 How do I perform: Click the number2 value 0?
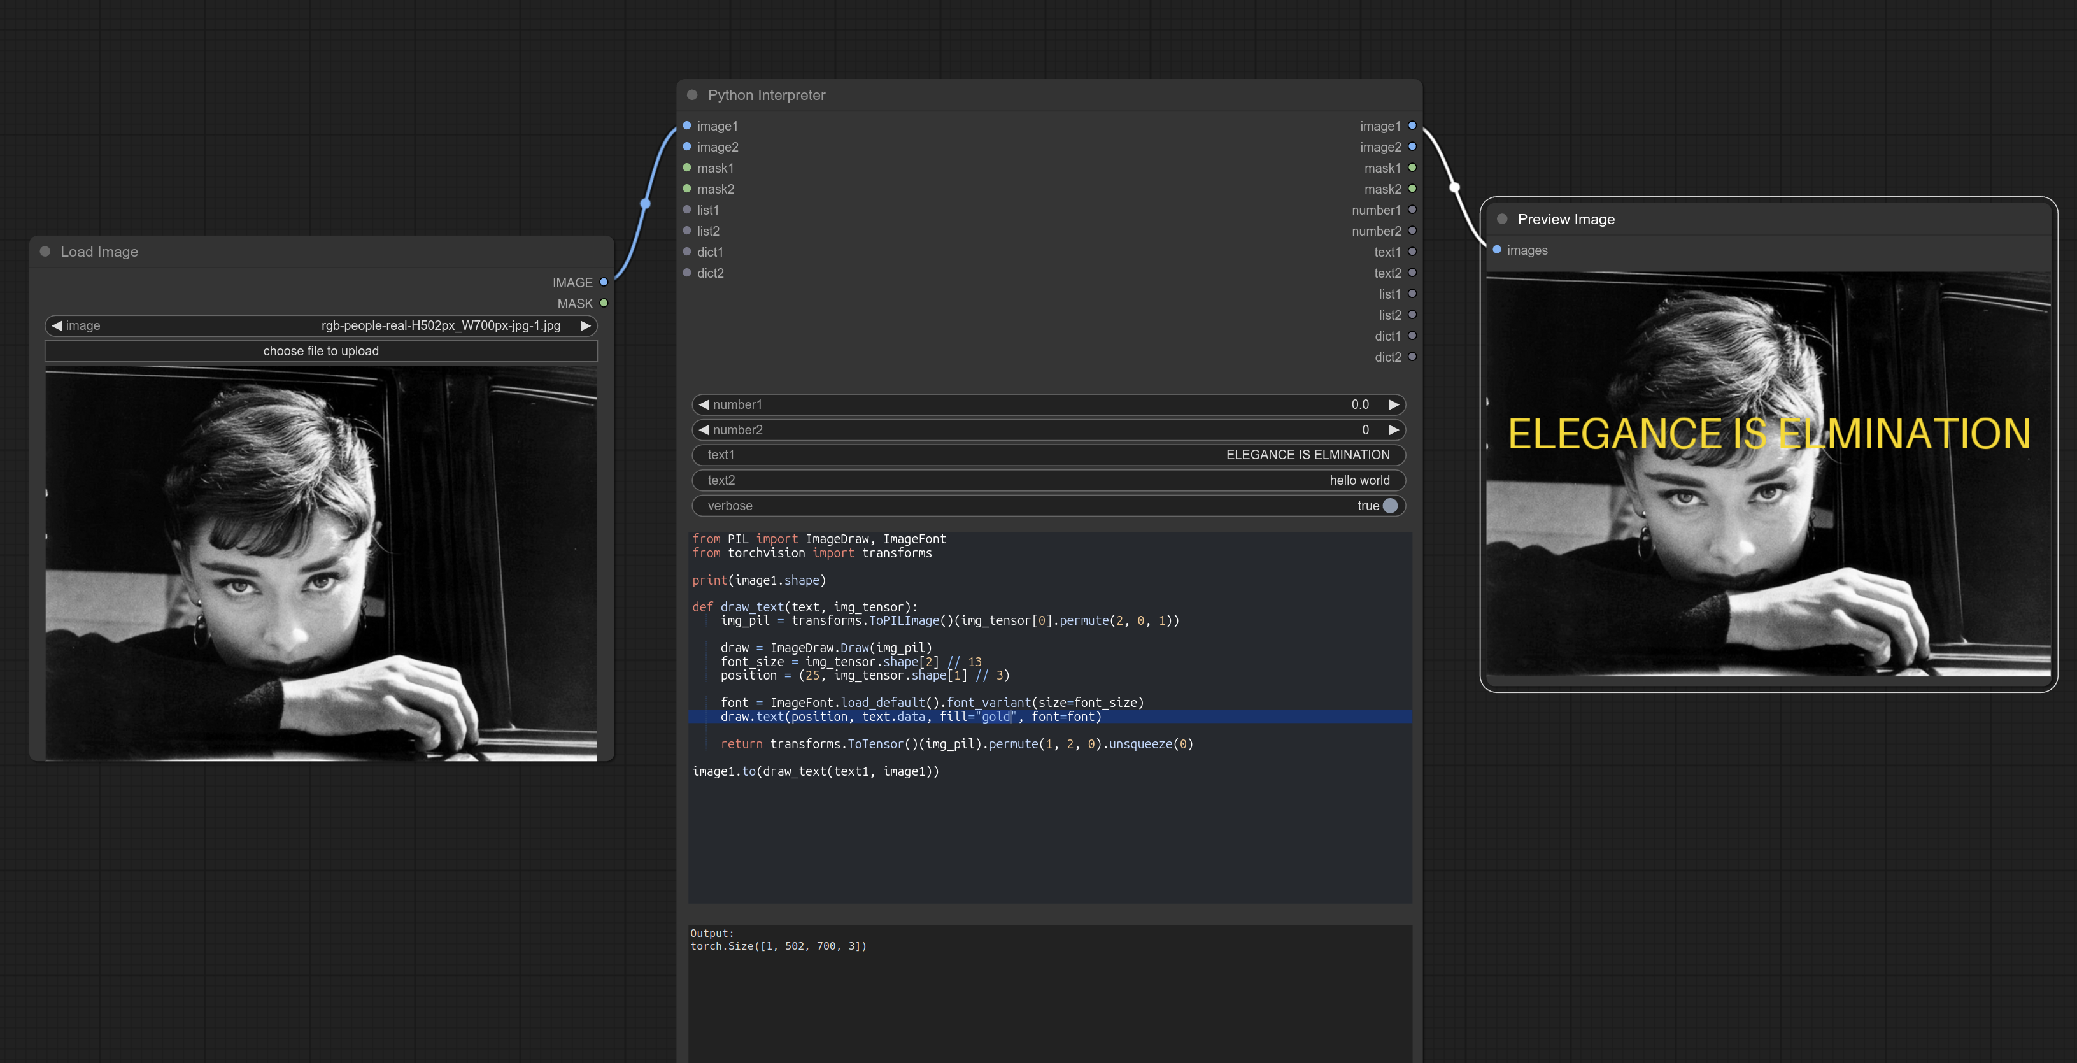click(1365, 430)
